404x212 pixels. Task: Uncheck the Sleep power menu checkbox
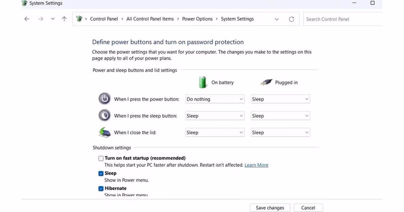point(101,174)
